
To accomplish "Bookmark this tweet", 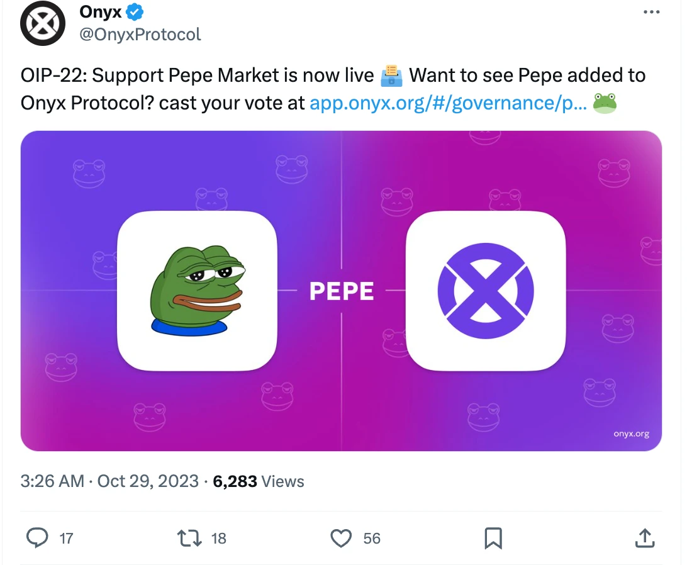I will 494,539.
